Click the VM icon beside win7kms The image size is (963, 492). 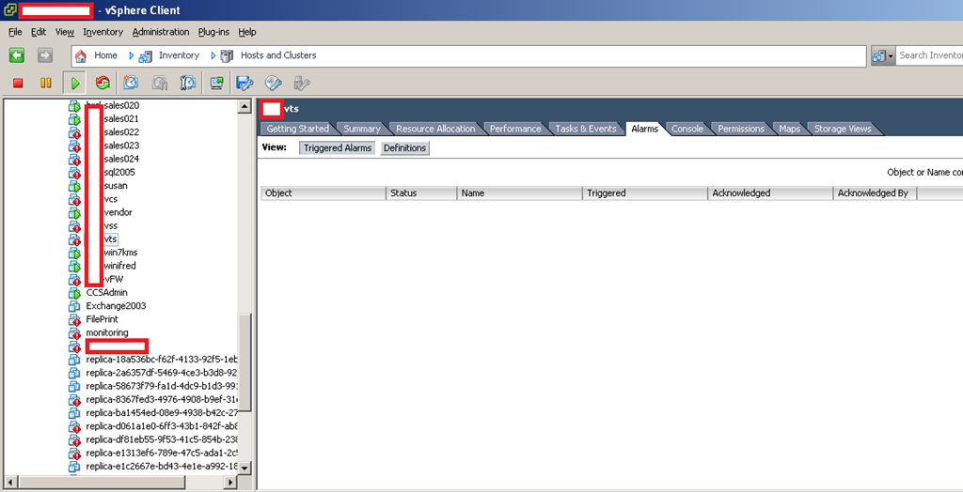[74, 253]
